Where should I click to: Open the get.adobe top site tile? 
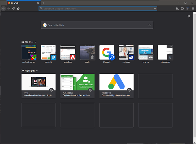(68, 54)
